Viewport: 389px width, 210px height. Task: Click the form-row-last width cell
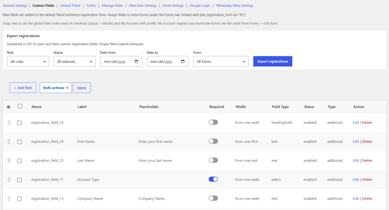pos(246,160)
